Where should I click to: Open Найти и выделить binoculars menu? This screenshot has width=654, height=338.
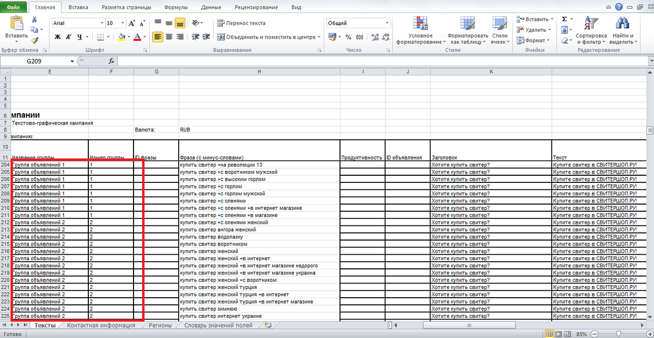pyautogui.click(x=622, y=30)
